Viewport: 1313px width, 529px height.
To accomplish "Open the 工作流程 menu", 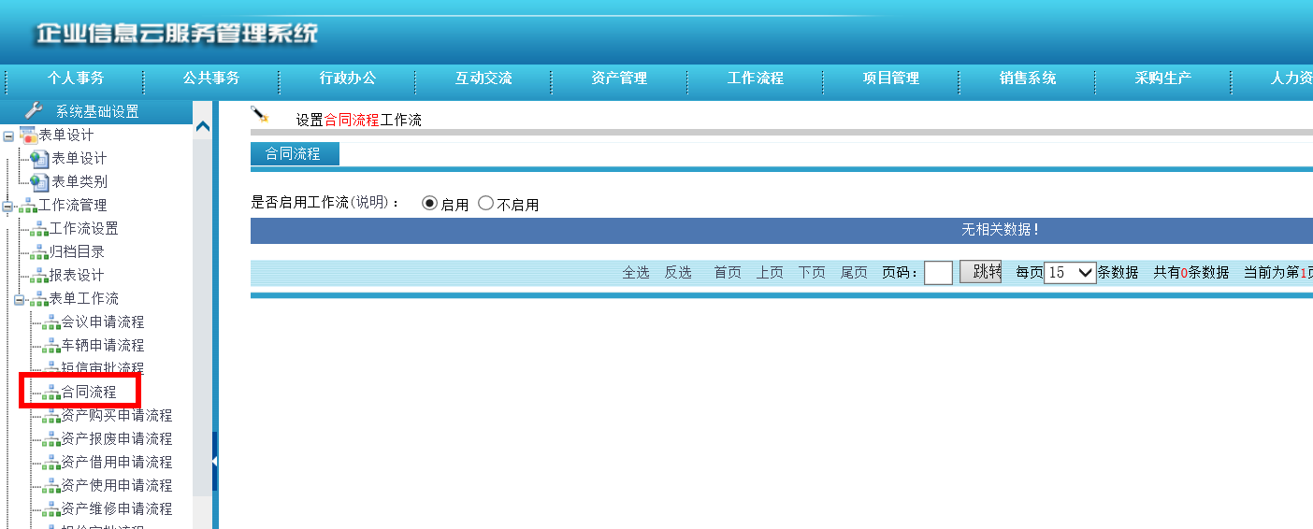I will pos(756,79).
